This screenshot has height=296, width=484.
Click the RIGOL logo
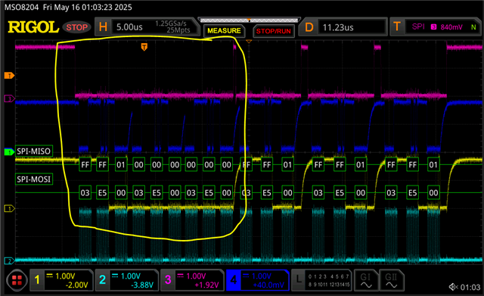(33, 27)
